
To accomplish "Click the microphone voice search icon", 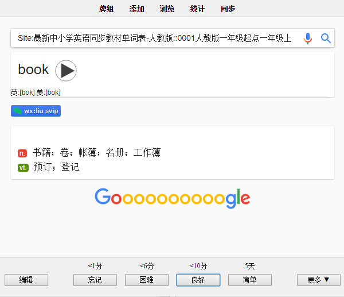I will tap(308, 38).
